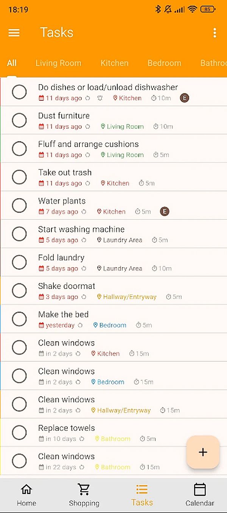Tap the alarm bell icon on dishes task

(x=100, y=98)
